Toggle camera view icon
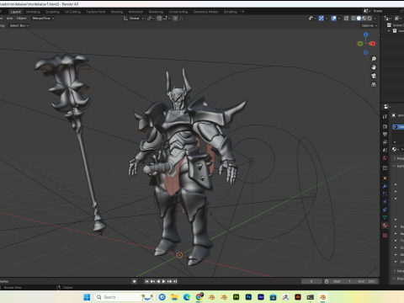Viewport: 404px width, 303px height. [x=374, y=76]
